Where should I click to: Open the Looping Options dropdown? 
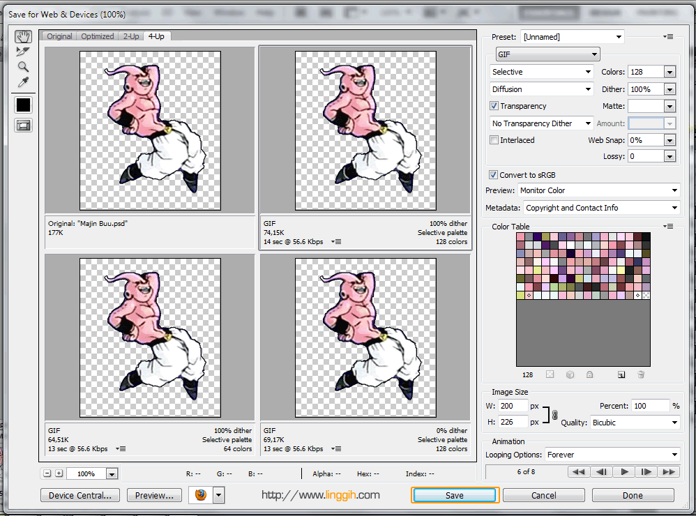612,455
